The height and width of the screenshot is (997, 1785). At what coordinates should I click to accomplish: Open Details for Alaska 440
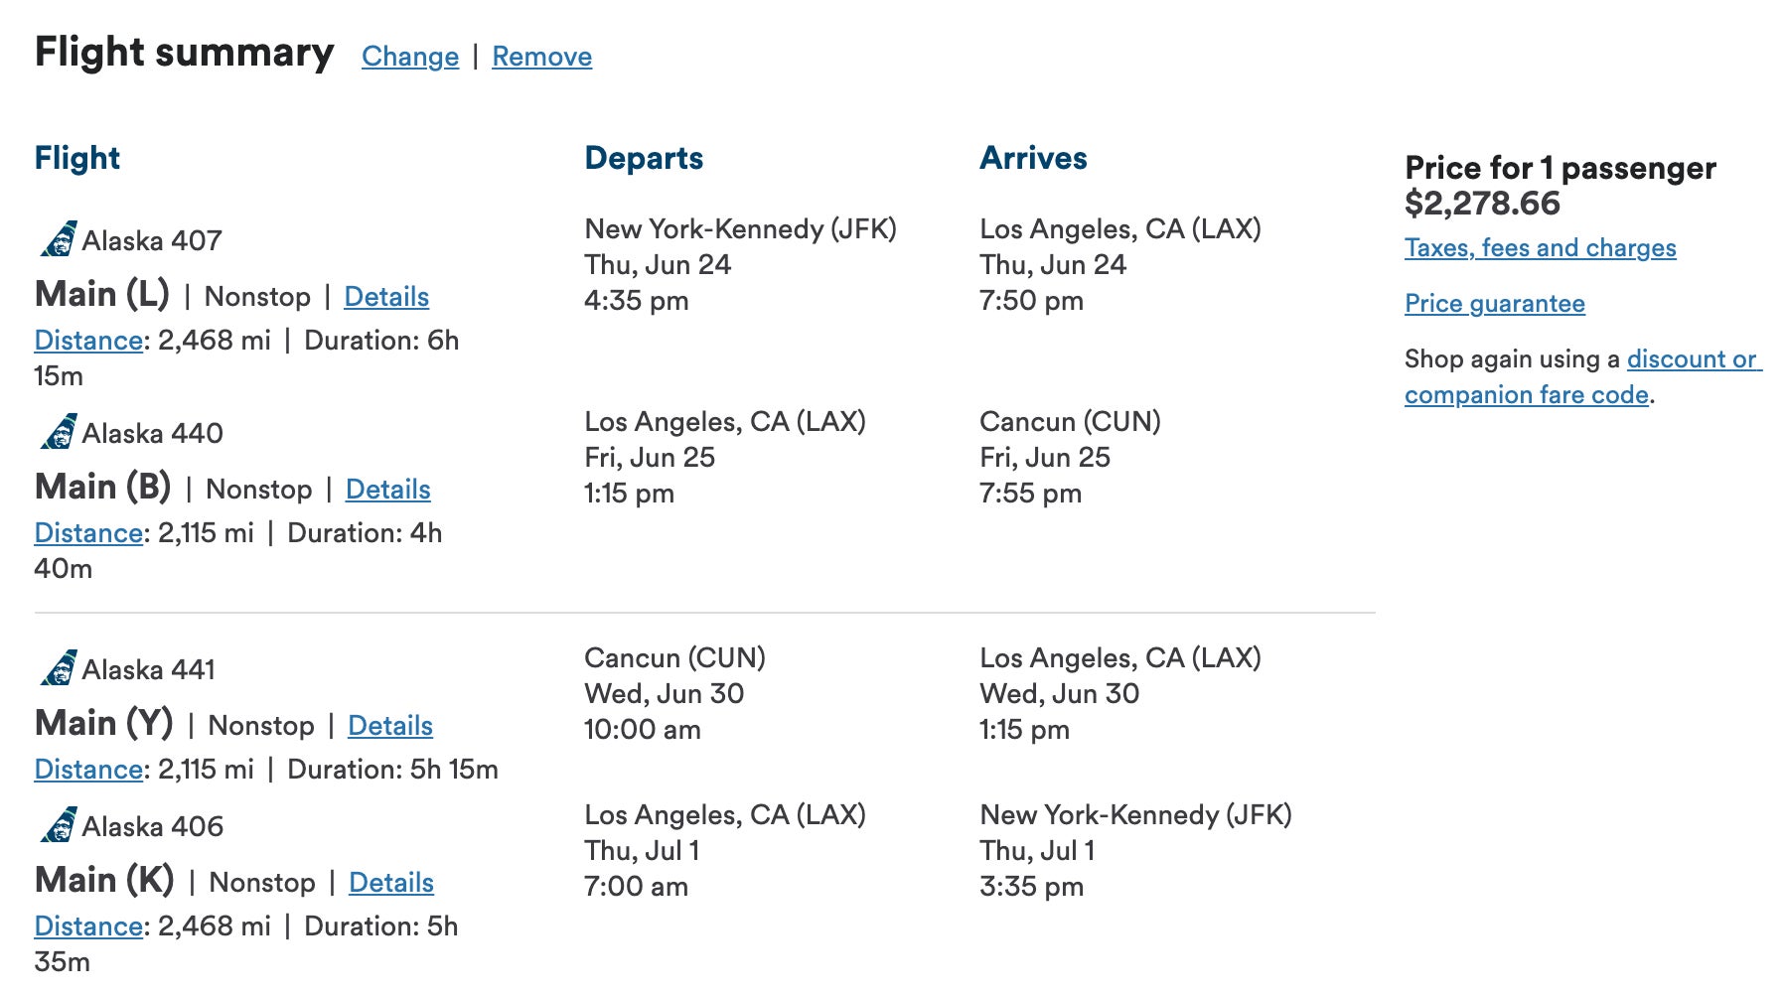point(387,489)
